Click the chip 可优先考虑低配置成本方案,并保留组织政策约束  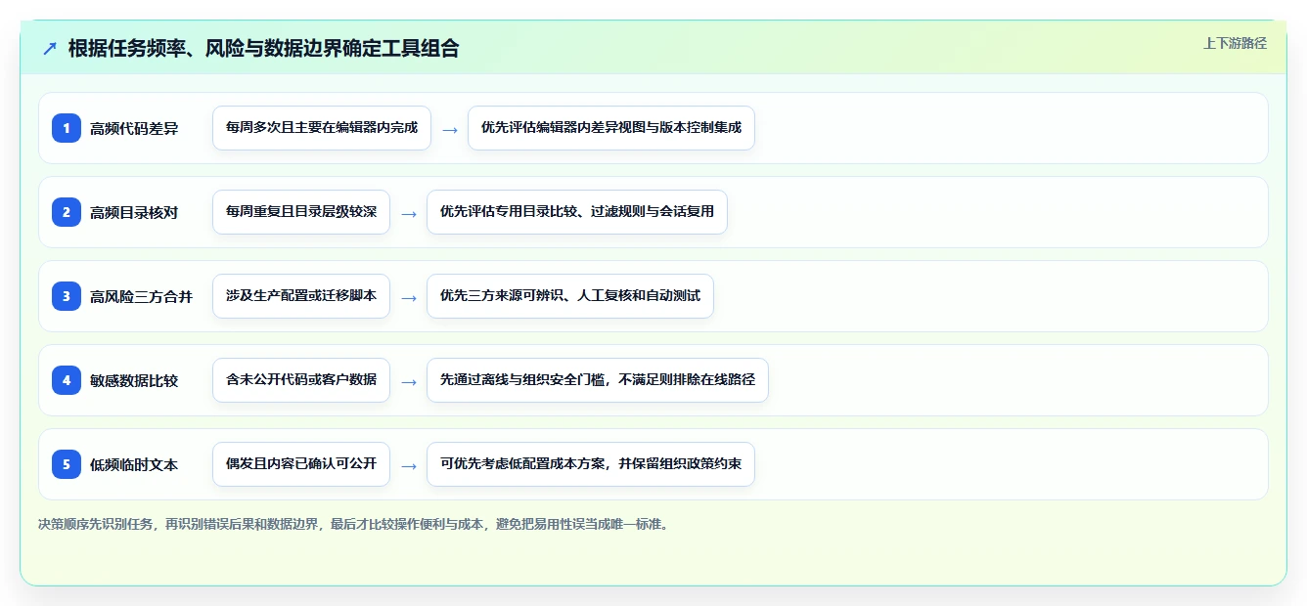(x=591, y=464)
